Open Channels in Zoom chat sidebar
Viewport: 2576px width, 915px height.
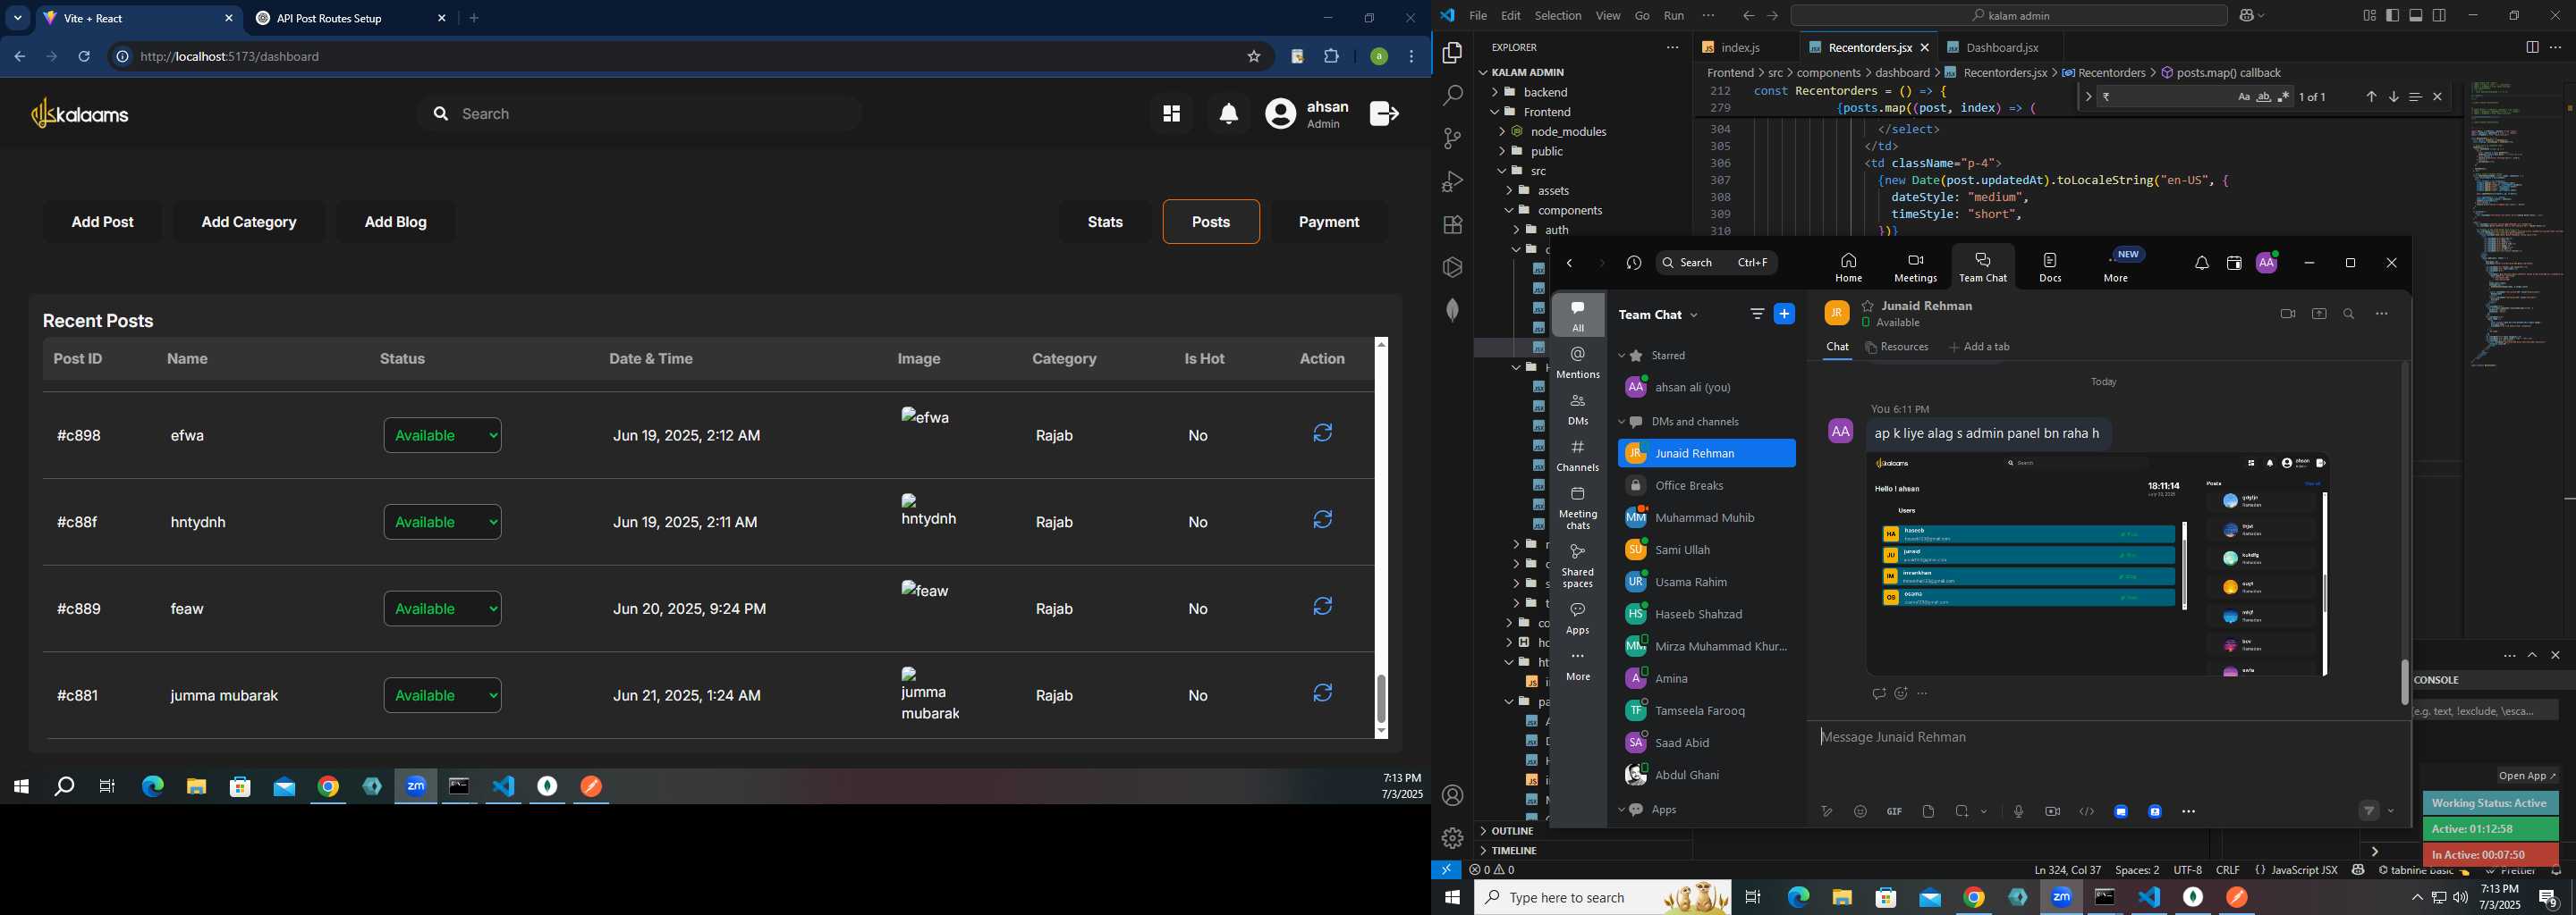pyautogui.click(x=1578, y=456)
